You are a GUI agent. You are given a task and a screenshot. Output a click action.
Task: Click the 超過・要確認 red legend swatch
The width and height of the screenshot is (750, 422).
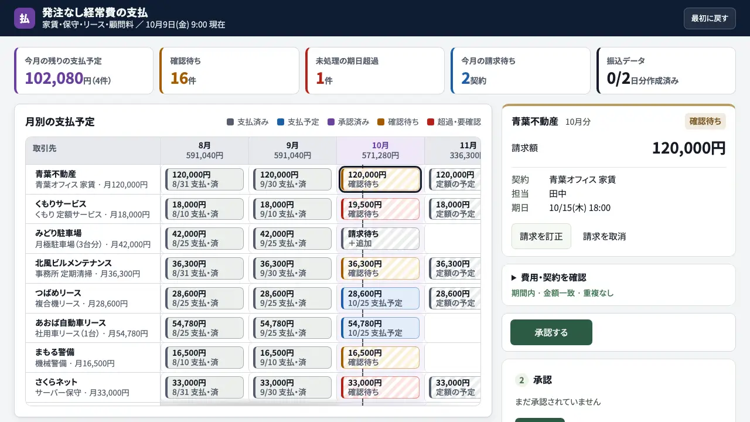click(431, 122)
